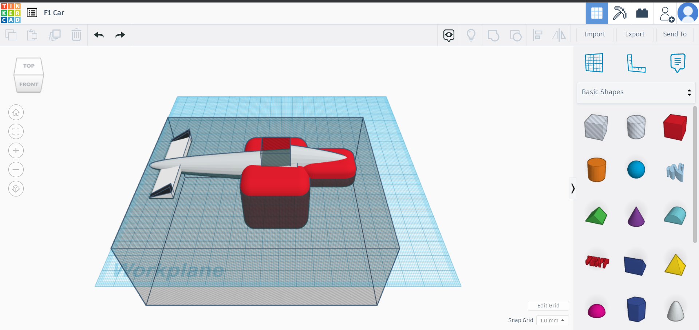This screenshot has height=330, width=699.
Task: Pick the teal Round Roof shape
Action: [675, 215]
